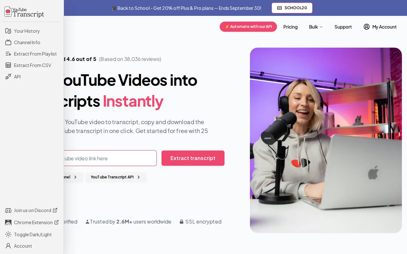Click the YouTube video link input field
407x254 pixels.
pos(110,158)
